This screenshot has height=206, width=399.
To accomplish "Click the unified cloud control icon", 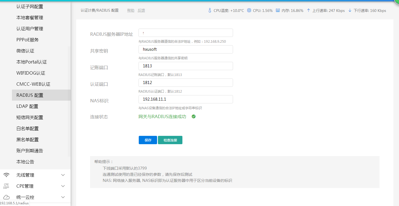I will pyautogui.click(x=6, y=197).
